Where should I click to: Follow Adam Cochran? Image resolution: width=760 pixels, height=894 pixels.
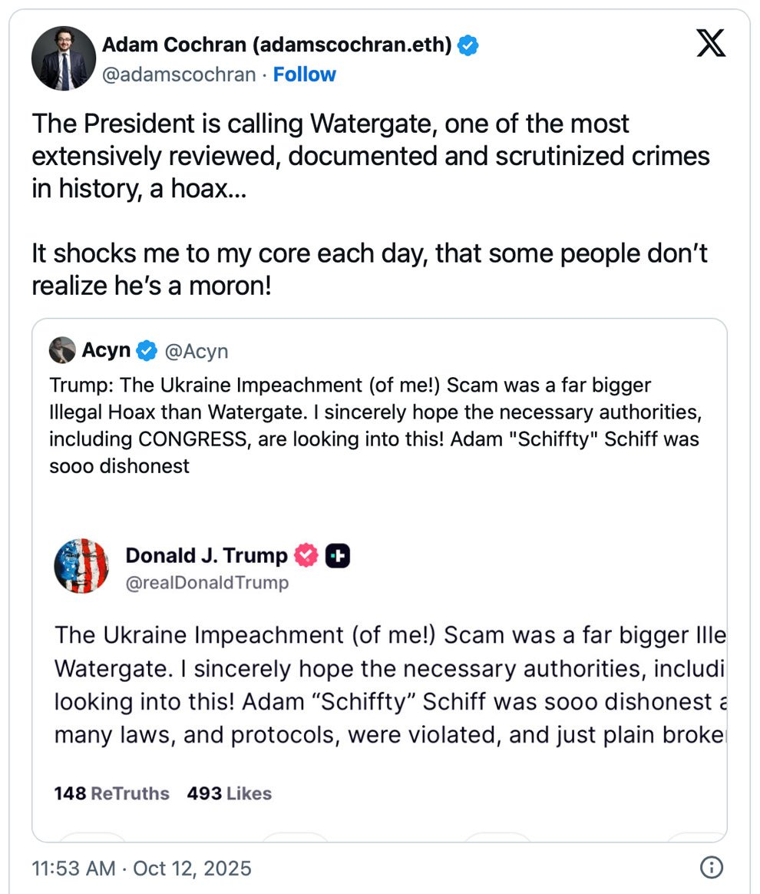[305, 74]
